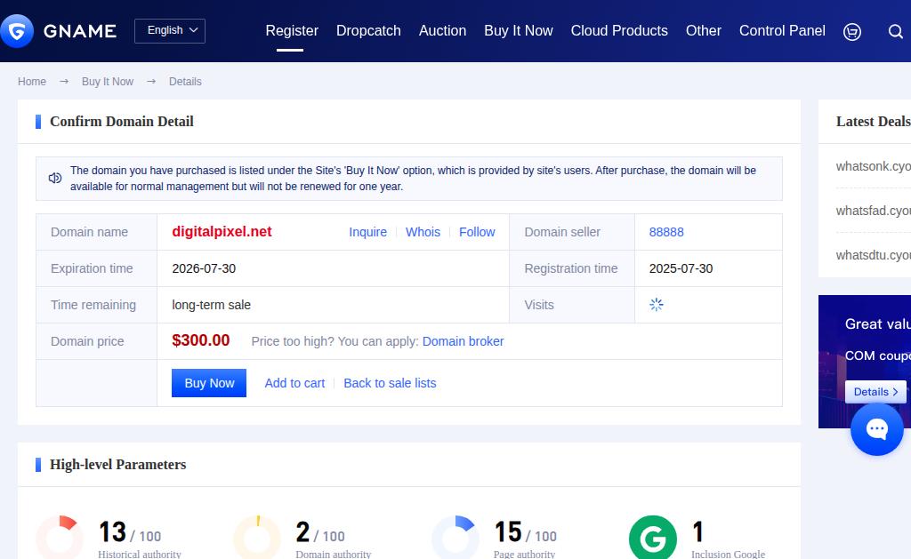Viewport: 911px width, 559px height.
Task: Expand the Cloud Products menu
Action: [619, 31]
